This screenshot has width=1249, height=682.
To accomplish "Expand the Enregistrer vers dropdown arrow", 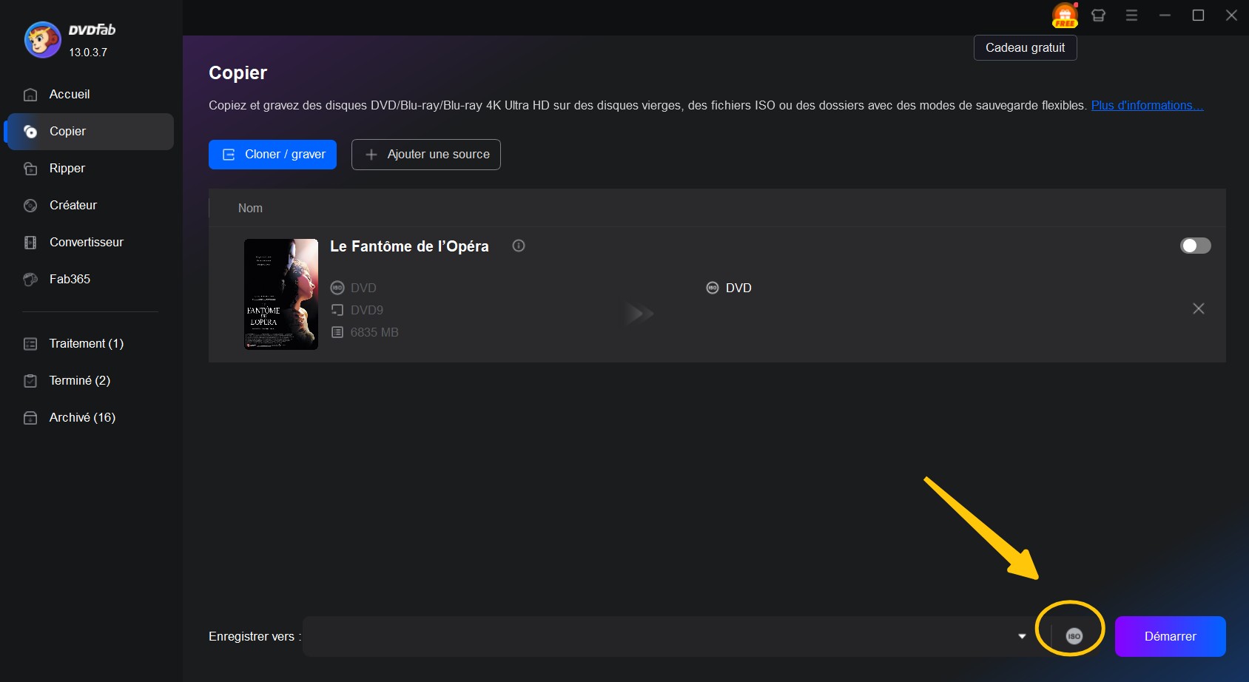I will (x=1022, y=636).
